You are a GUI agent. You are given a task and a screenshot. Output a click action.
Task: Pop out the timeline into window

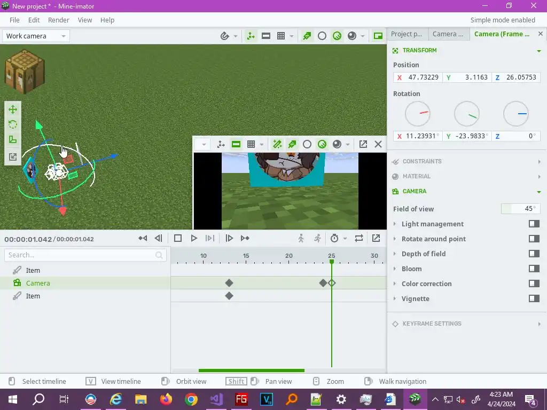(376, 238)
